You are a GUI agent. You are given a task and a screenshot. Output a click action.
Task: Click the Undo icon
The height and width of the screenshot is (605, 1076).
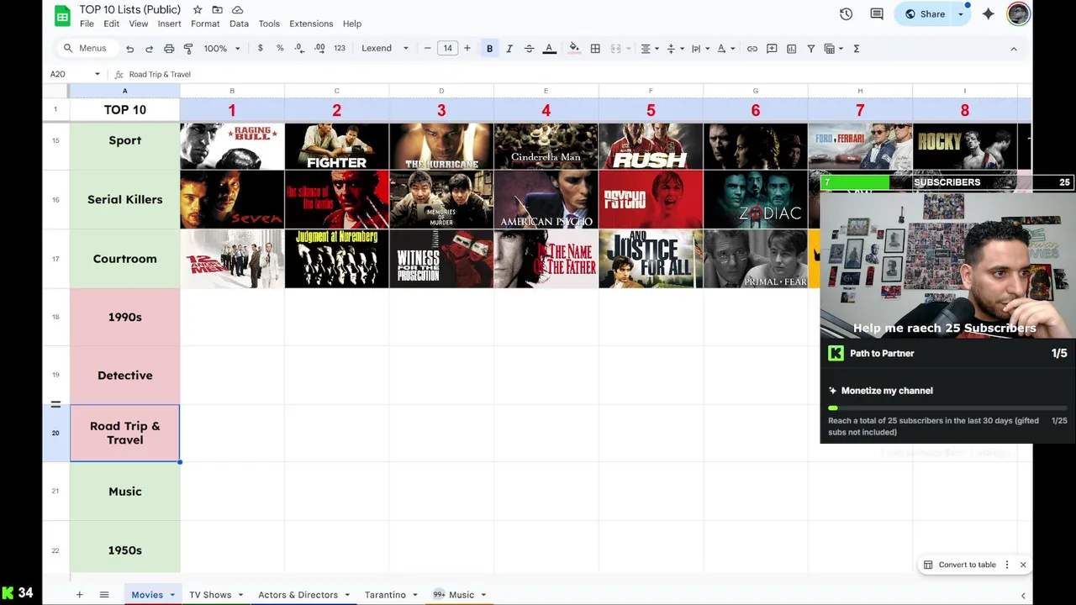[x=129, y=49]
